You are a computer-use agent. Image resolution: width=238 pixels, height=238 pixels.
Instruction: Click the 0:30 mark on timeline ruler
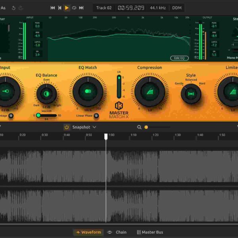pos(44,135)
